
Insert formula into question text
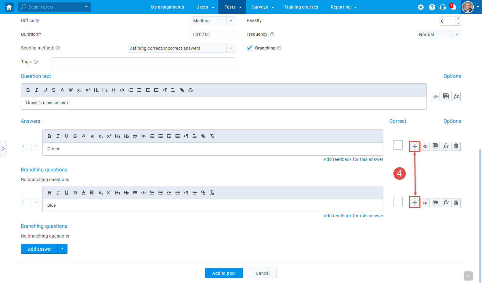click(x=456, y=96)
